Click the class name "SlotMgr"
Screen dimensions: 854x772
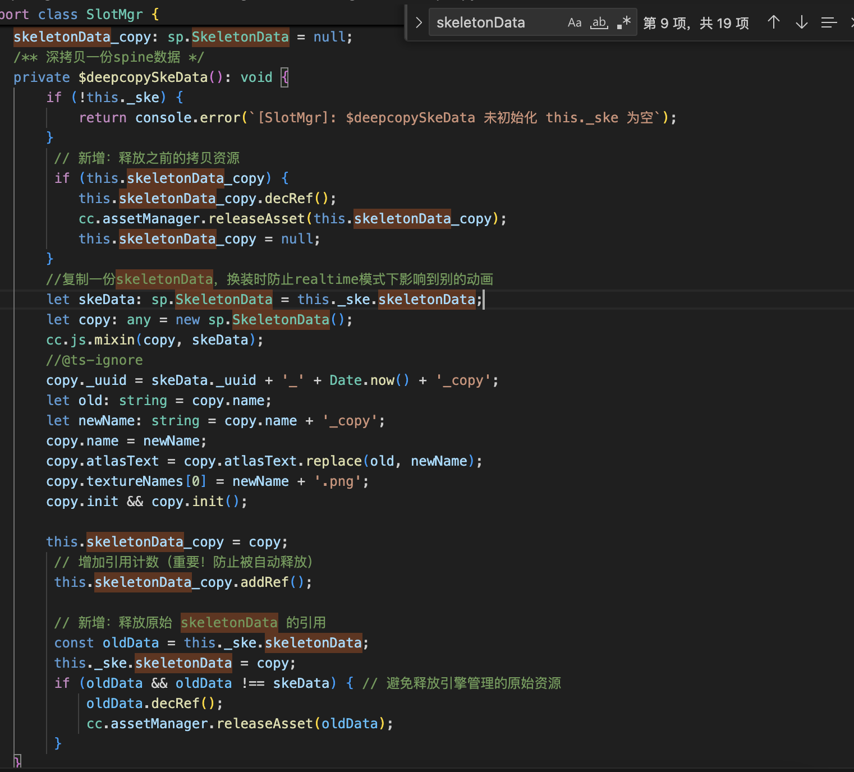click(x=114, y=14)
